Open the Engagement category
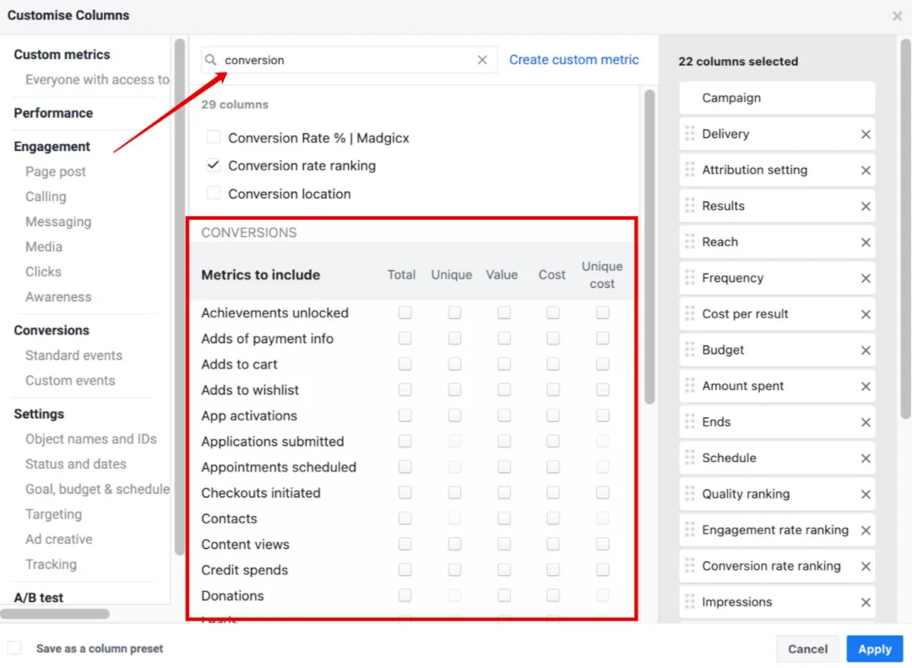The height and width of the screenshot is (668, 912). click(x=52, y=147)
